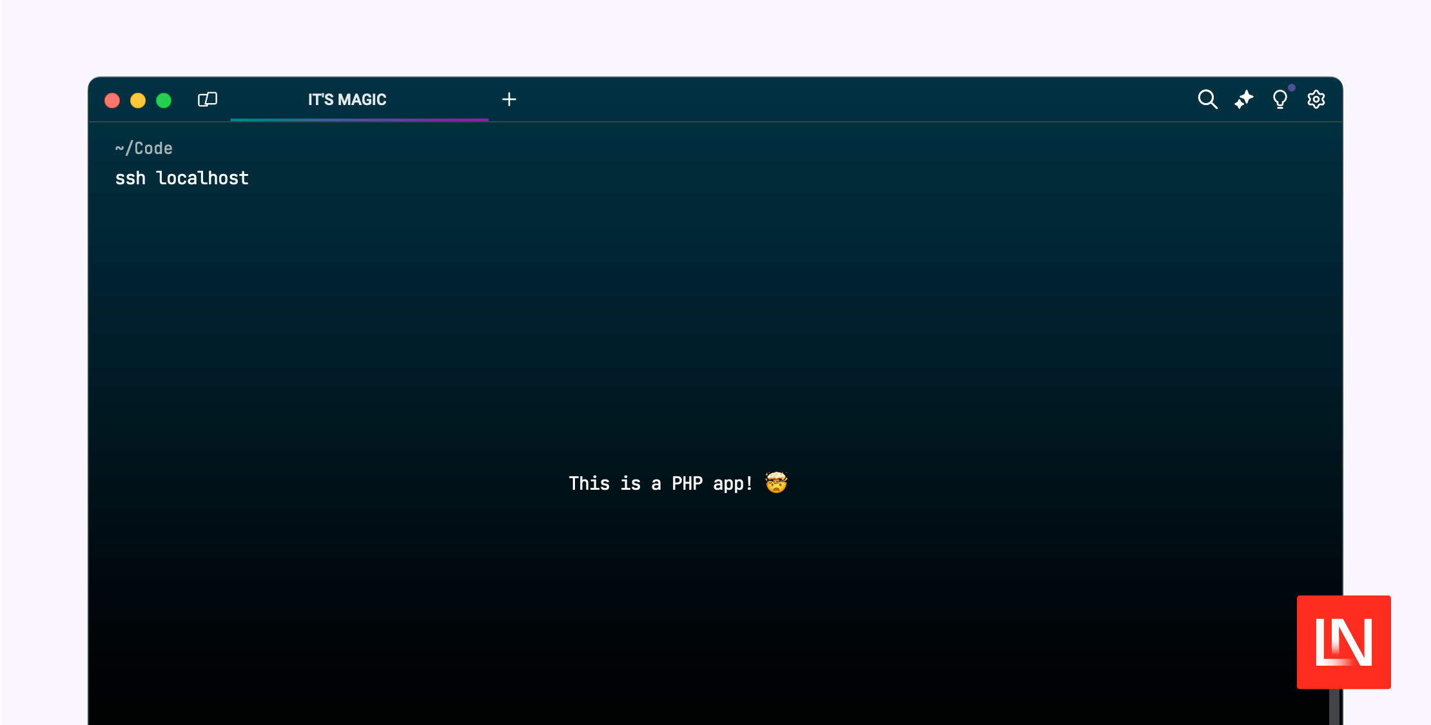This screenshot has height=725, width=1431.
Task: Toggle the light bulb feature
Action: coord(1280,100)
